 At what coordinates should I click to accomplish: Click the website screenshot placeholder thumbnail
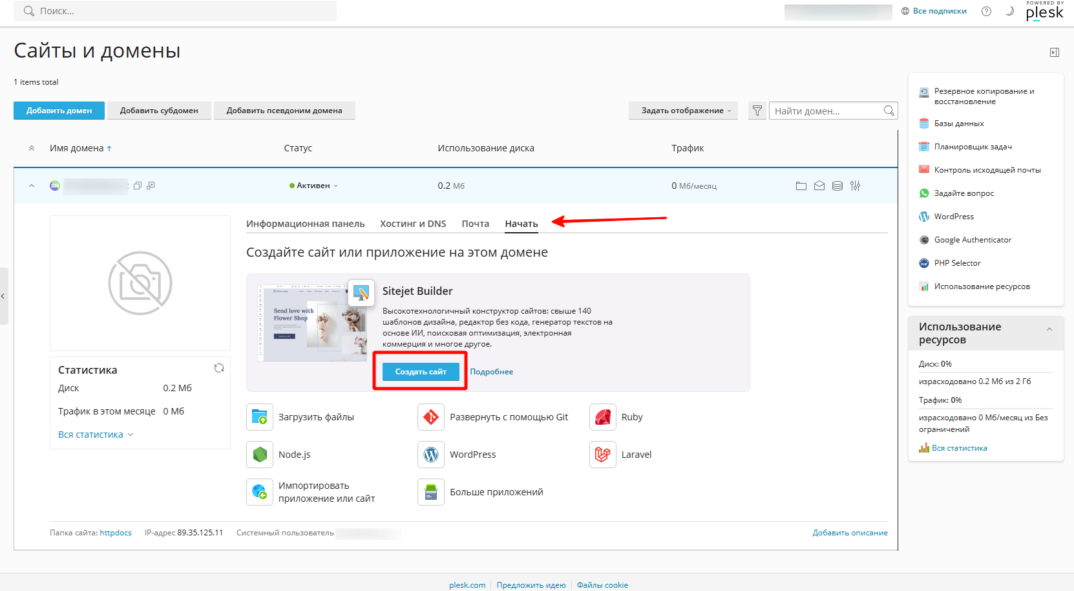[140, 283]
